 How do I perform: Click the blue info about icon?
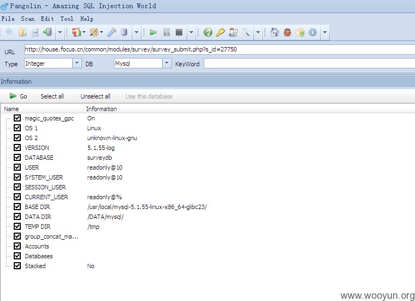point(313,32)
